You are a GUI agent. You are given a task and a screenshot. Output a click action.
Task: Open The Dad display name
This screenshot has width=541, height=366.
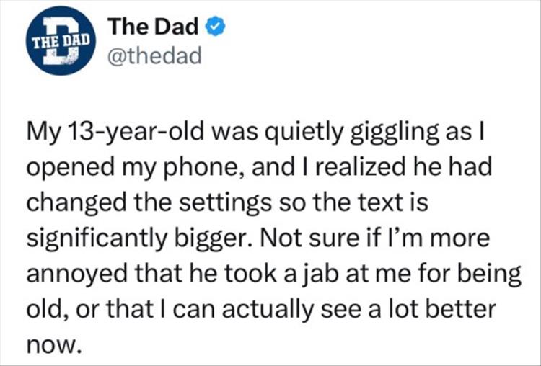tap(153, 28)
